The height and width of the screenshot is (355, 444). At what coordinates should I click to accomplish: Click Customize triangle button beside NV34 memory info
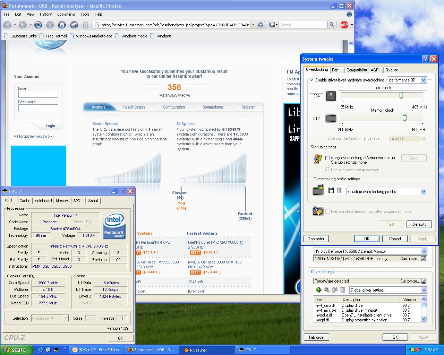pyautogui.click(x=424, y=259)
